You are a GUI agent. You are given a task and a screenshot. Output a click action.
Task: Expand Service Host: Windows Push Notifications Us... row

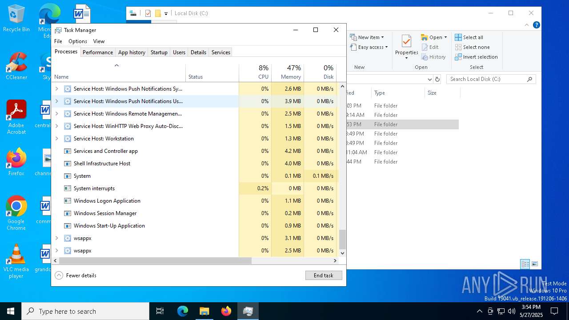56,101
